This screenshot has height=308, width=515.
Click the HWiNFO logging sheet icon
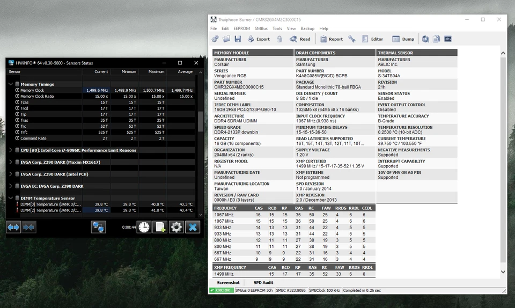(x=160, y=227)
